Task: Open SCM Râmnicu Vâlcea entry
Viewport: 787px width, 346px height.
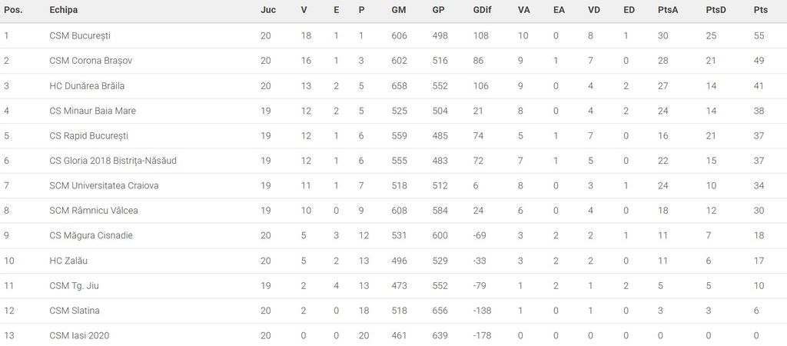Action: pyautogui.click(x=94, y=211)
